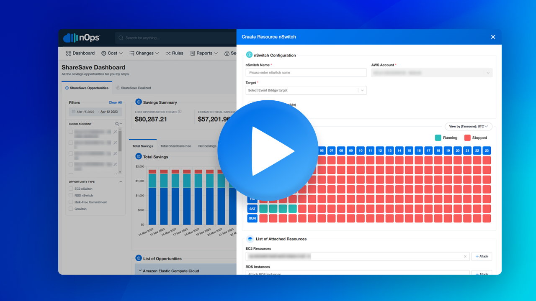Collapse the Amazon Elastic Compute Cloud row

click(140, 271)
